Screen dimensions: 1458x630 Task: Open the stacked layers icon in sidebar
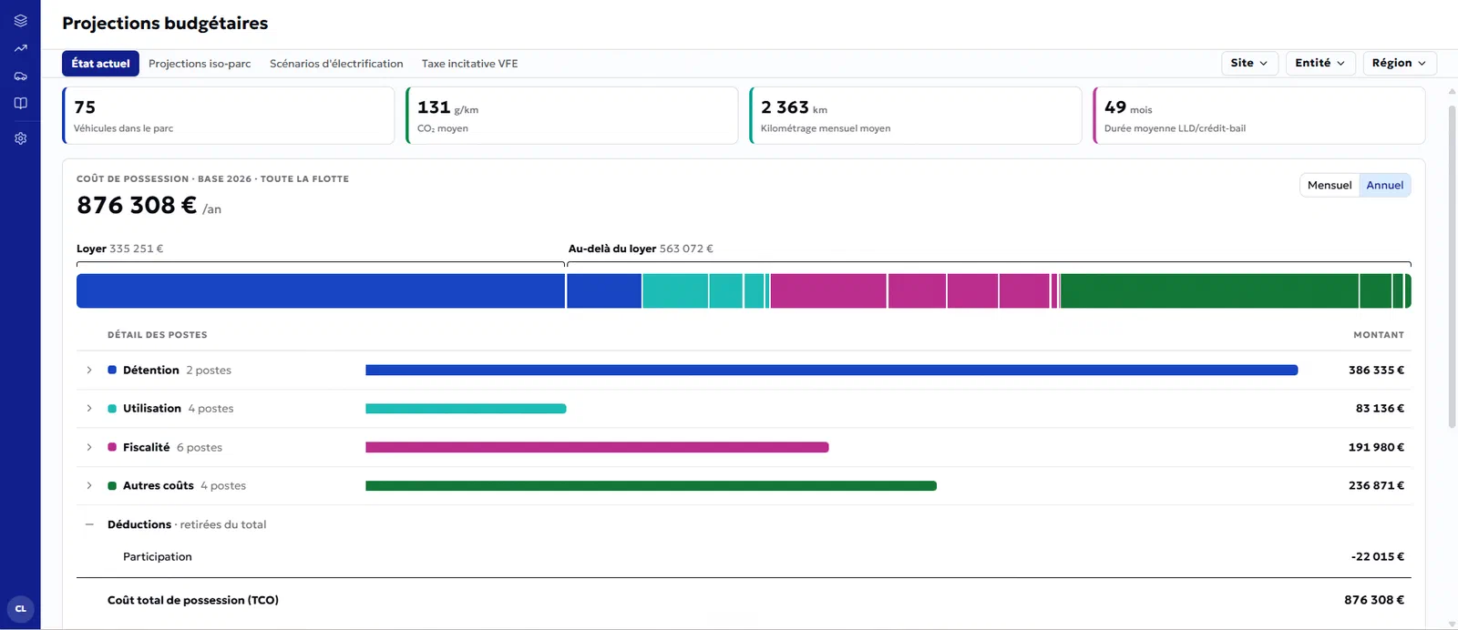click(x=20, y=20)
